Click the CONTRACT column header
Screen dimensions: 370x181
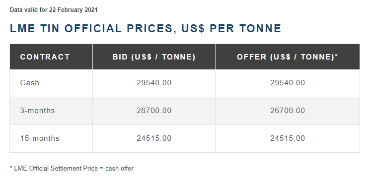click(x=45, y=57)
